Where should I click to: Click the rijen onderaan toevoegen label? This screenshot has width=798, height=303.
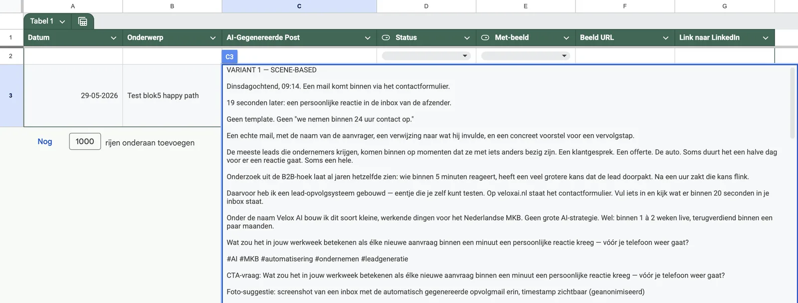point(150,143)
